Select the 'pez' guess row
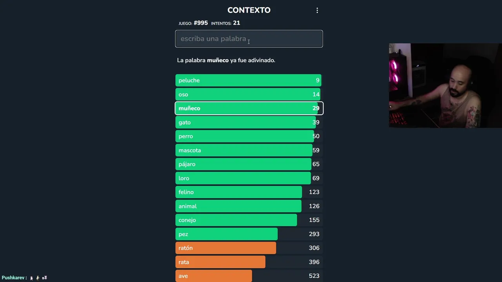Image resolution: width=502 pixels, height=282 pixels. [x=249, y=234]
